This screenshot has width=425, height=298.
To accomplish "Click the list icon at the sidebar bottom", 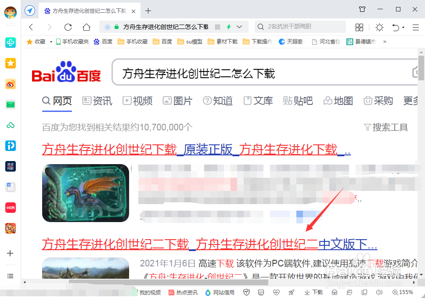I will coord(10,276).
